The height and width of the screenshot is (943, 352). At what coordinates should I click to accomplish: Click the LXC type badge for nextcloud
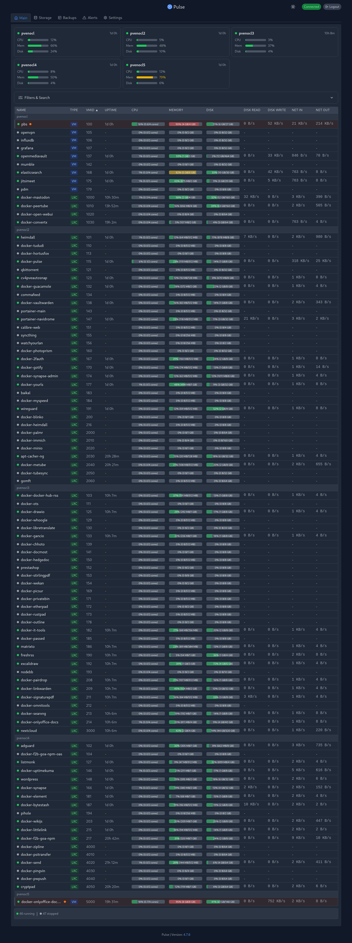[x=74, y=731]
